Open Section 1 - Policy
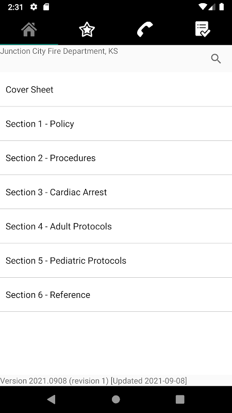Screen dimensions: 232x413 tap(116, 124)
